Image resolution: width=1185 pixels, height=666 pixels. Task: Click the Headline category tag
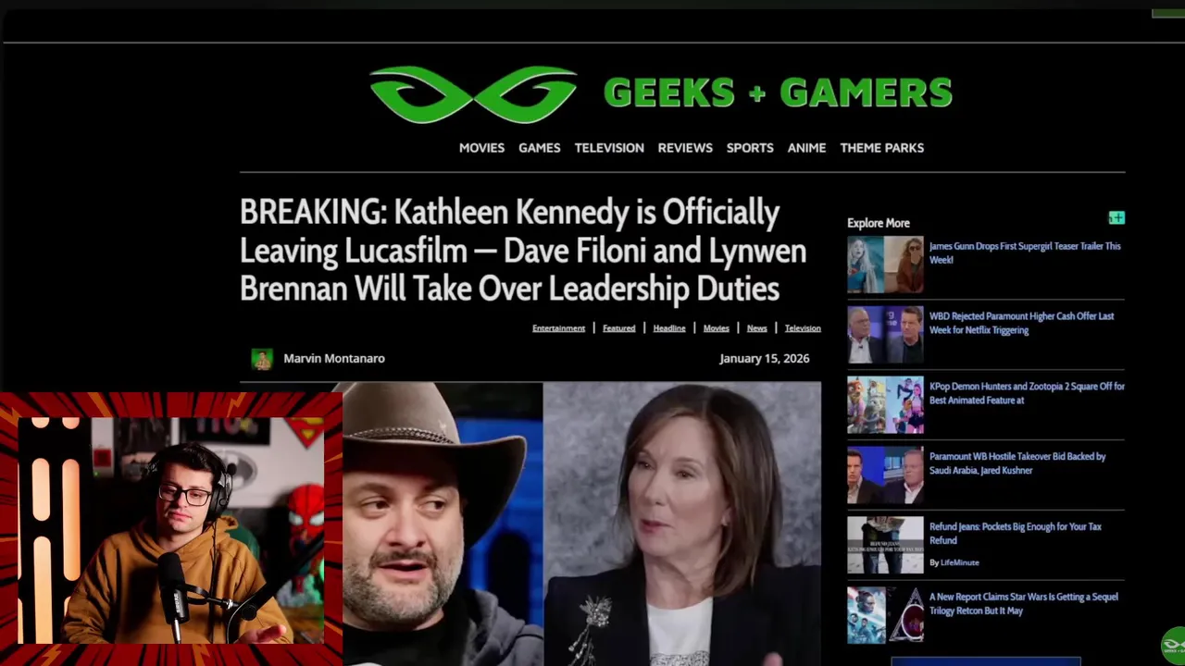[x=669, y=328]
